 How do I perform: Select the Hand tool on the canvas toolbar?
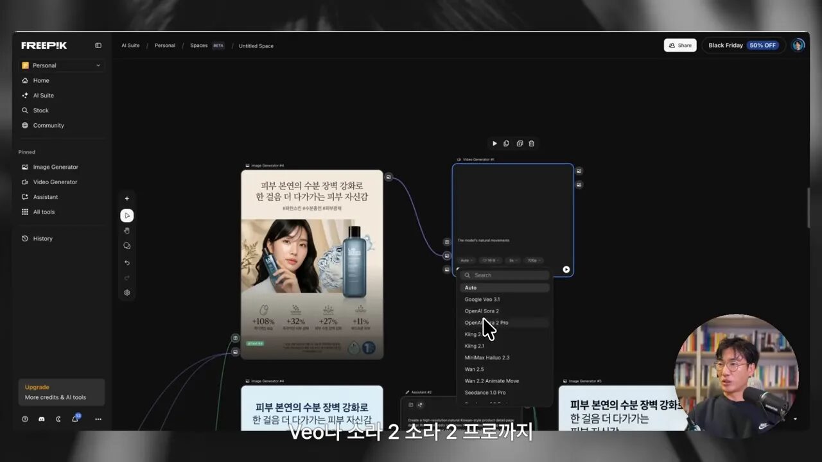pyautogui.click(x=127, y=230)
